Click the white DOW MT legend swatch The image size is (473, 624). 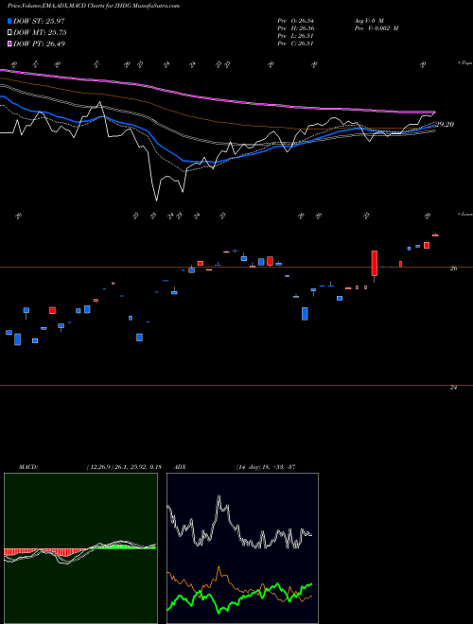click(9, 32)
